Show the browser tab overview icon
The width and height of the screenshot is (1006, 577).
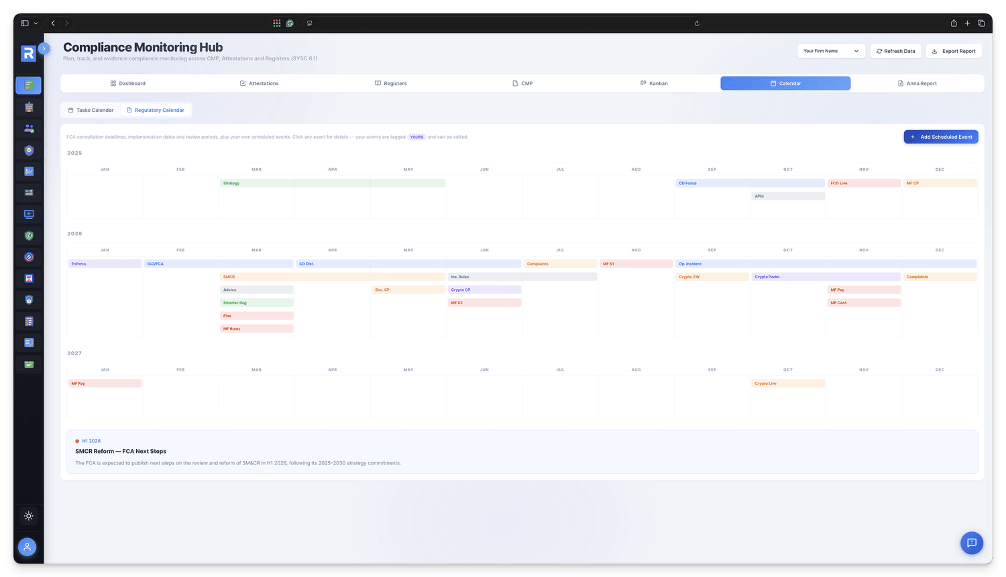click(981, 23)
